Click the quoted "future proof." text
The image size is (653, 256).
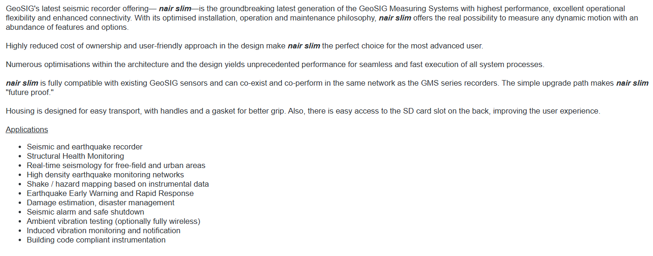(29, 92)
